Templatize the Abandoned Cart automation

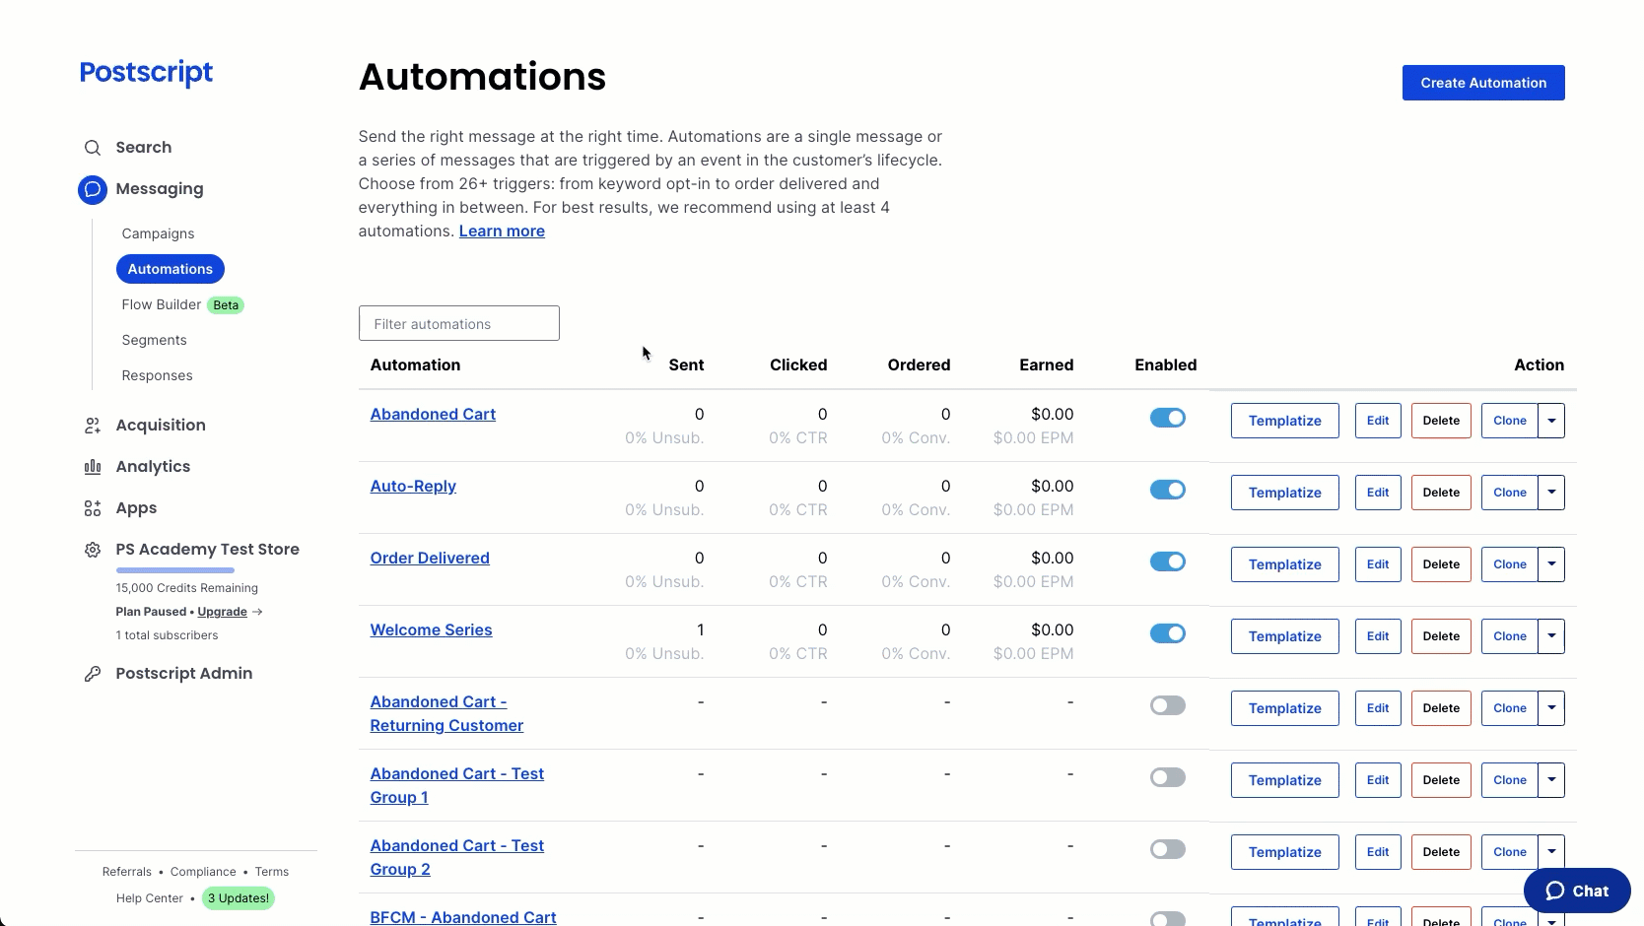point(1285,421)
